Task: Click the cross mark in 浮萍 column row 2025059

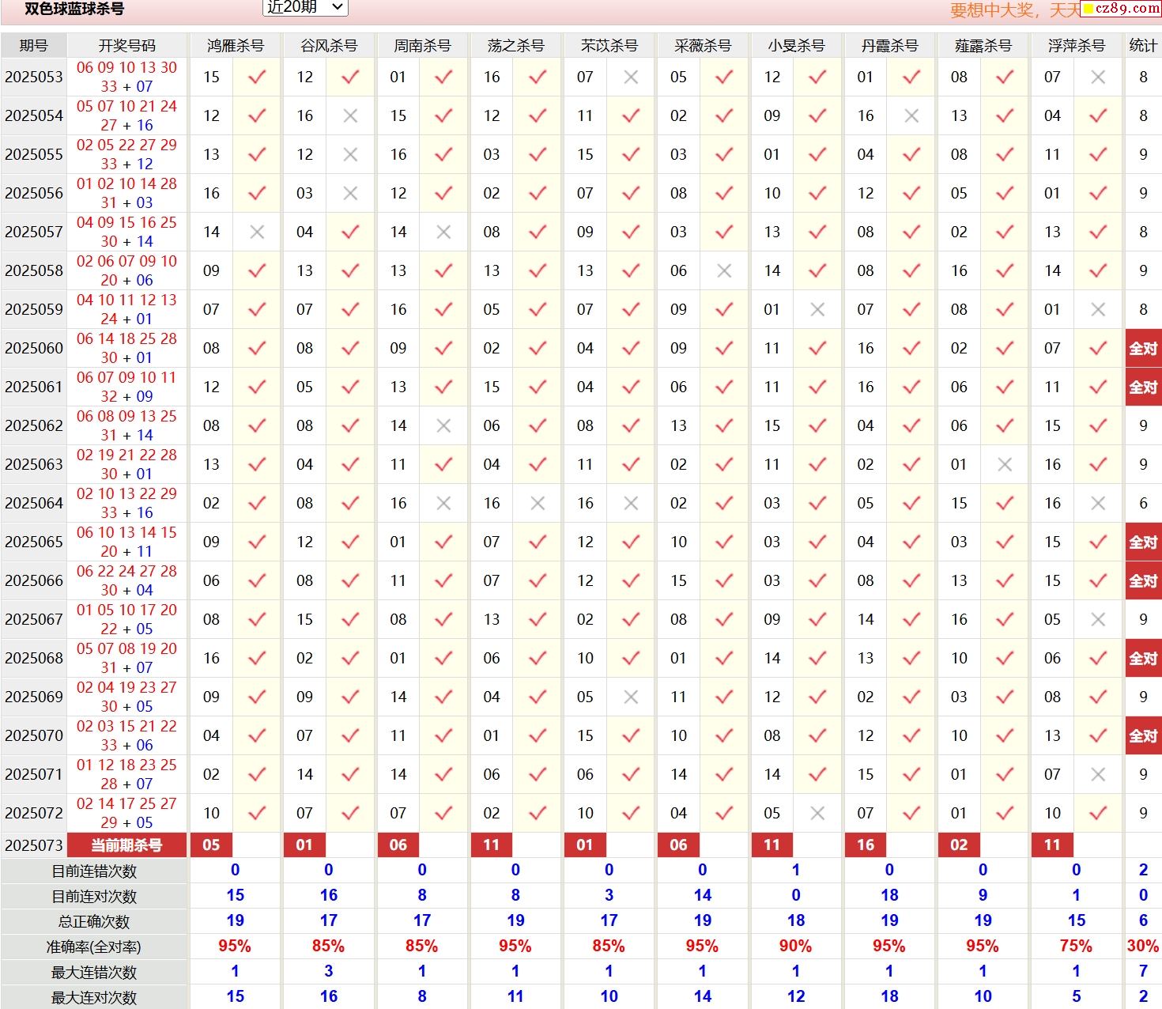Action: [x=1098, y=309]
